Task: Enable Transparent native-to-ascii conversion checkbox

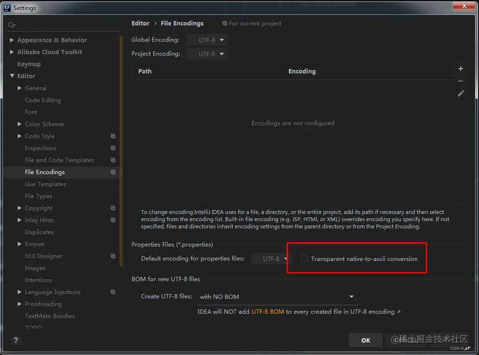Action: (304, 259)
